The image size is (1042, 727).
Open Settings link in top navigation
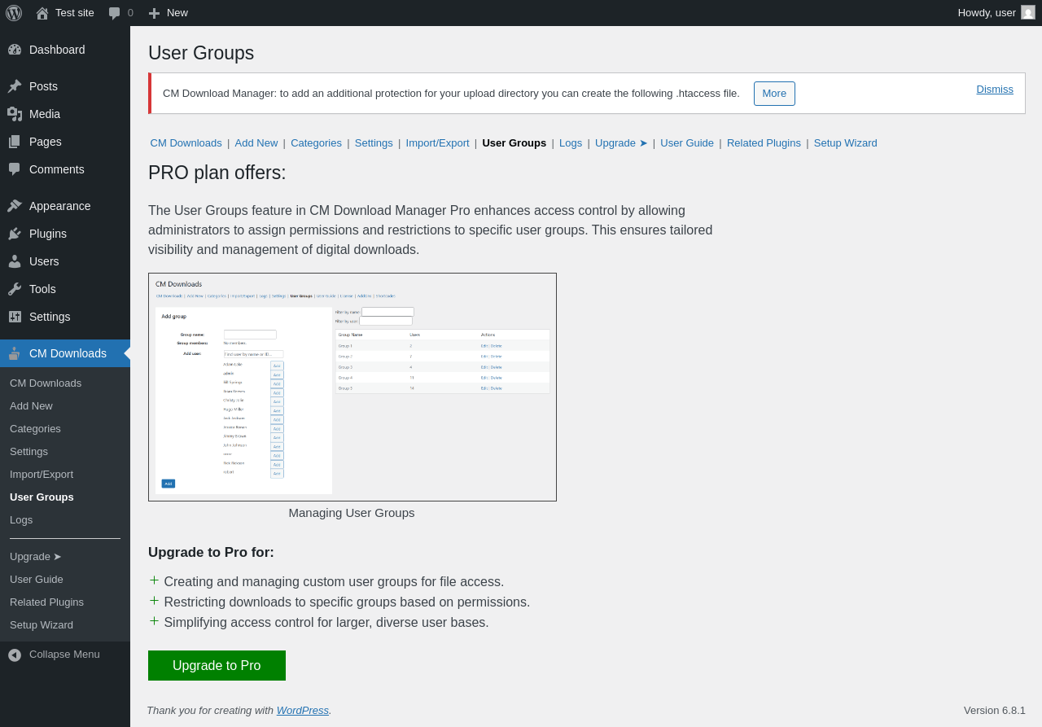[x=374, y=143]
